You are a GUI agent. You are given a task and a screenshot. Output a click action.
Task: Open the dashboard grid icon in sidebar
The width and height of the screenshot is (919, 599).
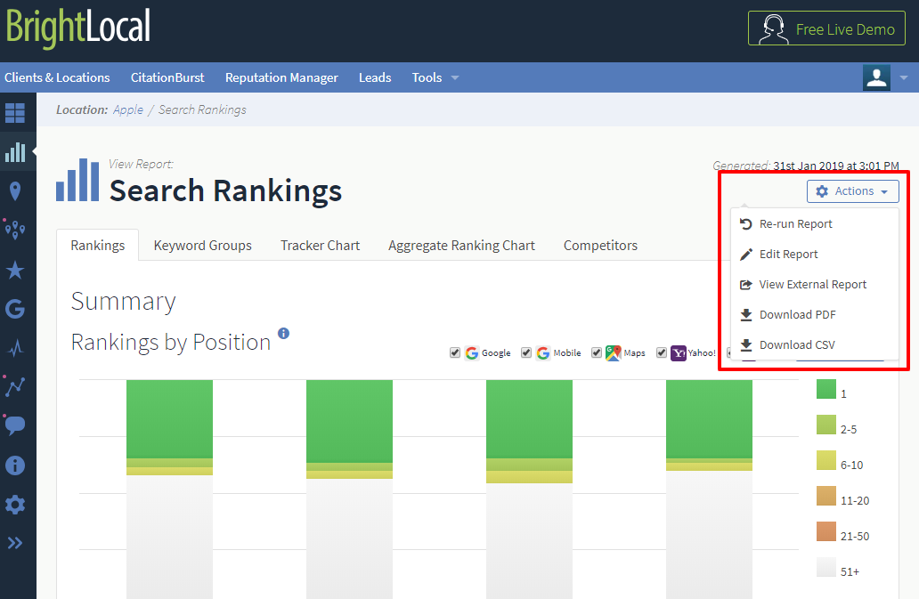pyautogui.click(x=15, y=112)
